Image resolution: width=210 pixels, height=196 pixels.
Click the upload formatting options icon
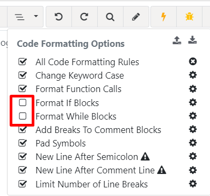(x=177, y=40)
